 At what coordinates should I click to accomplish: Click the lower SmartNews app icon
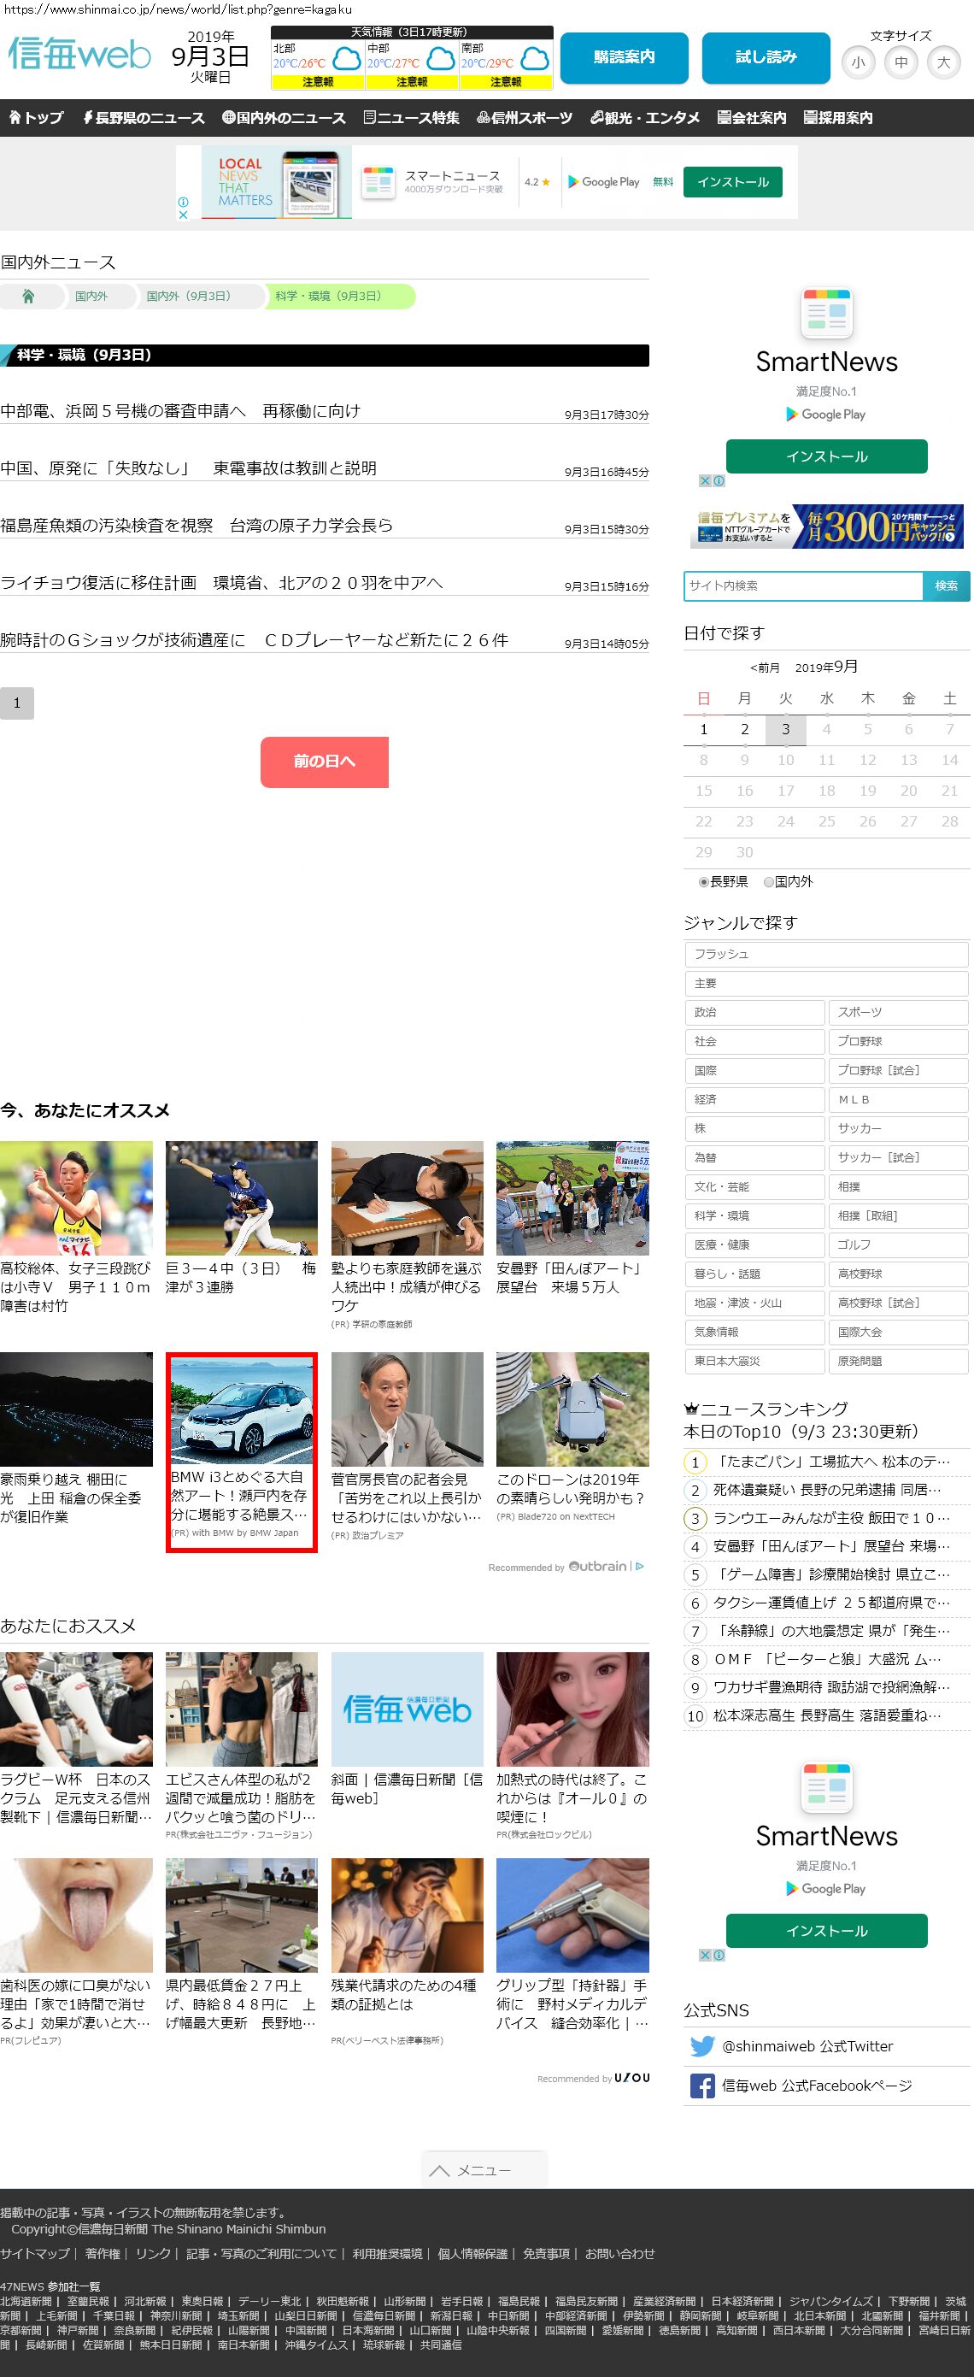[826, 1788]
